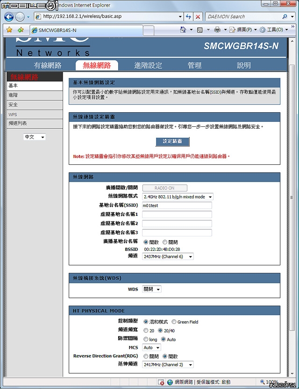The height and width of the screenshot is (389, 299).
Task: Open the 延伸頻道 Channel 2 dropdown
Action: pos(168,365)
